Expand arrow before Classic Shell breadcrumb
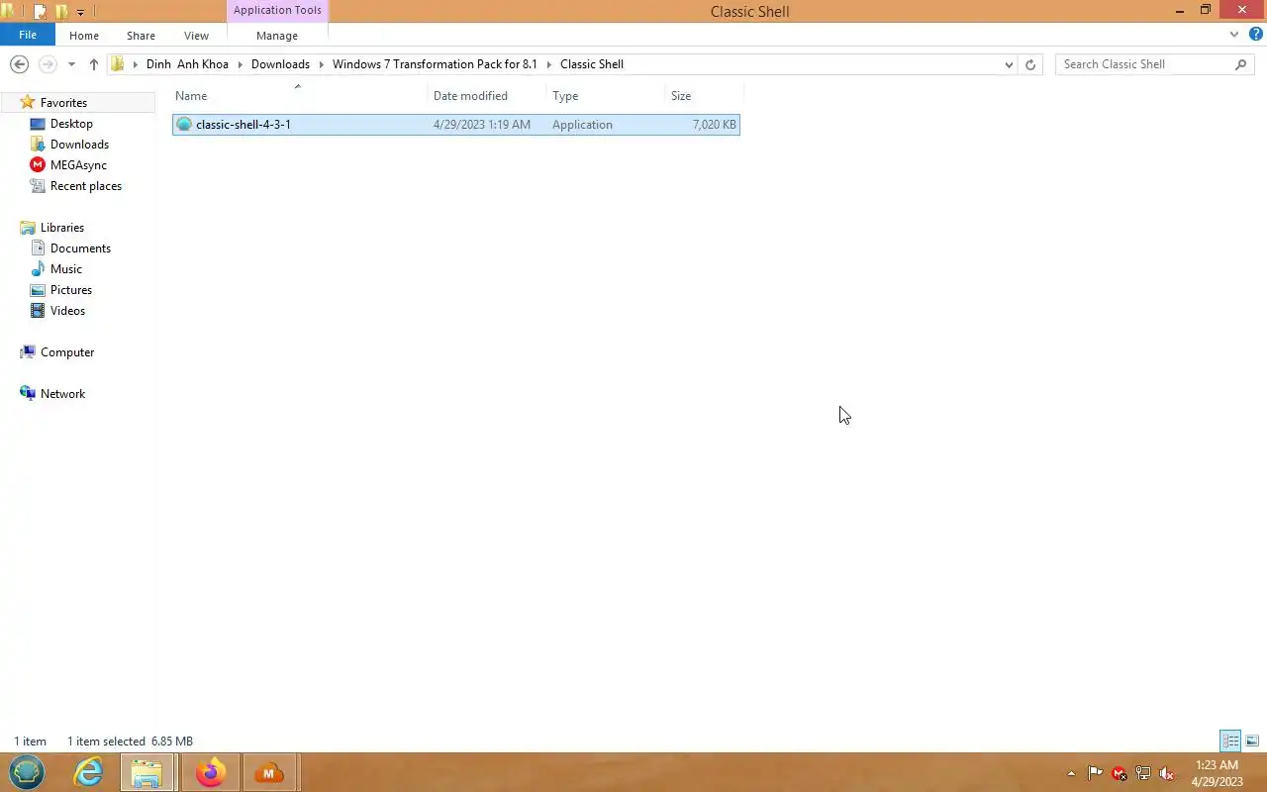Viewport: 1267px width, 792px height. (549, 64)
